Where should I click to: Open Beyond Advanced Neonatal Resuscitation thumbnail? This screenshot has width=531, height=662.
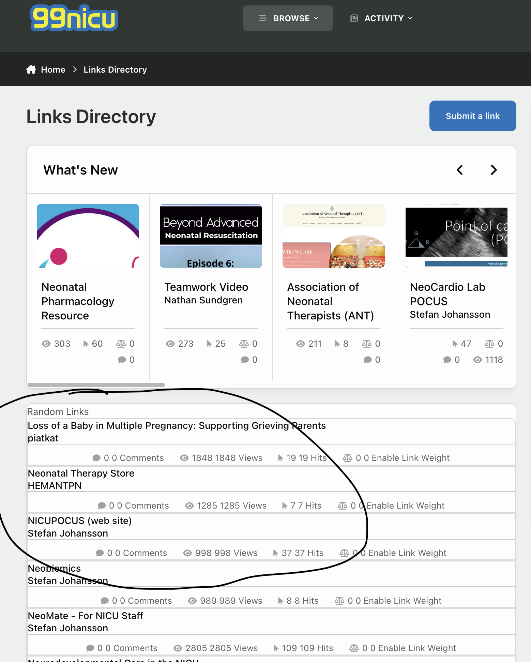pos(211,236)
